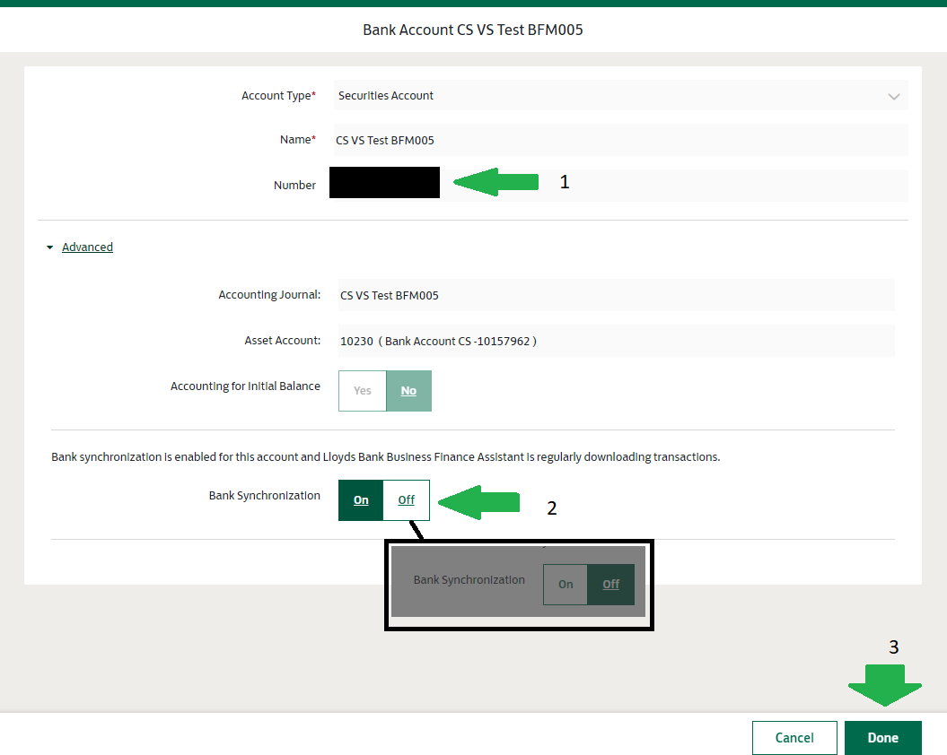Click the Account Type dropdown chevron

coord(893,96)
